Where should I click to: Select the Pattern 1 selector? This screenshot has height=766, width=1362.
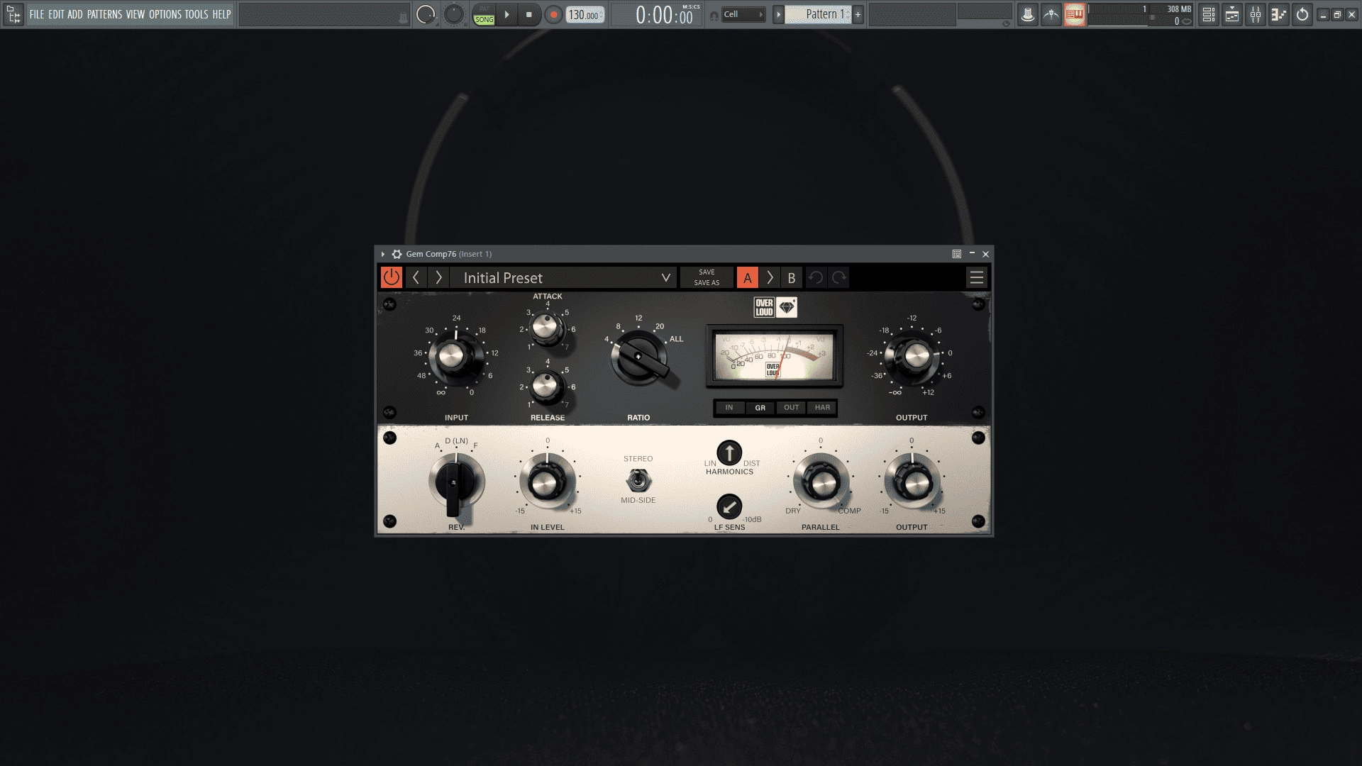click(x=817, y=14)
